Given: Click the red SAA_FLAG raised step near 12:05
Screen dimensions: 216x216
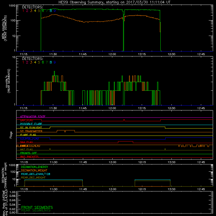Looking at the screenshot, I should coord(126,141).
